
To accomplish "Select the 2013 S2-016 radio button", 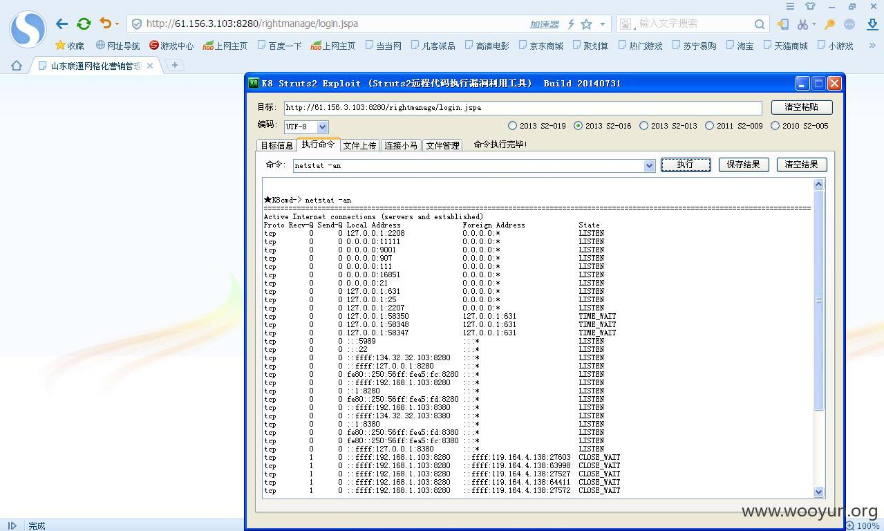I will (x=578, y=126).
